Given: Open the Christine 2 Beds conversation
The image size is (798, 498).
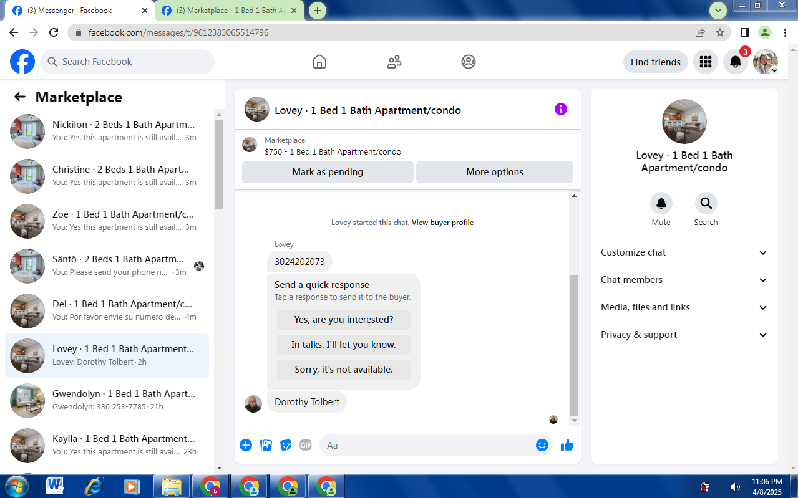Looking at the screenshot, I should pos(107,176).
